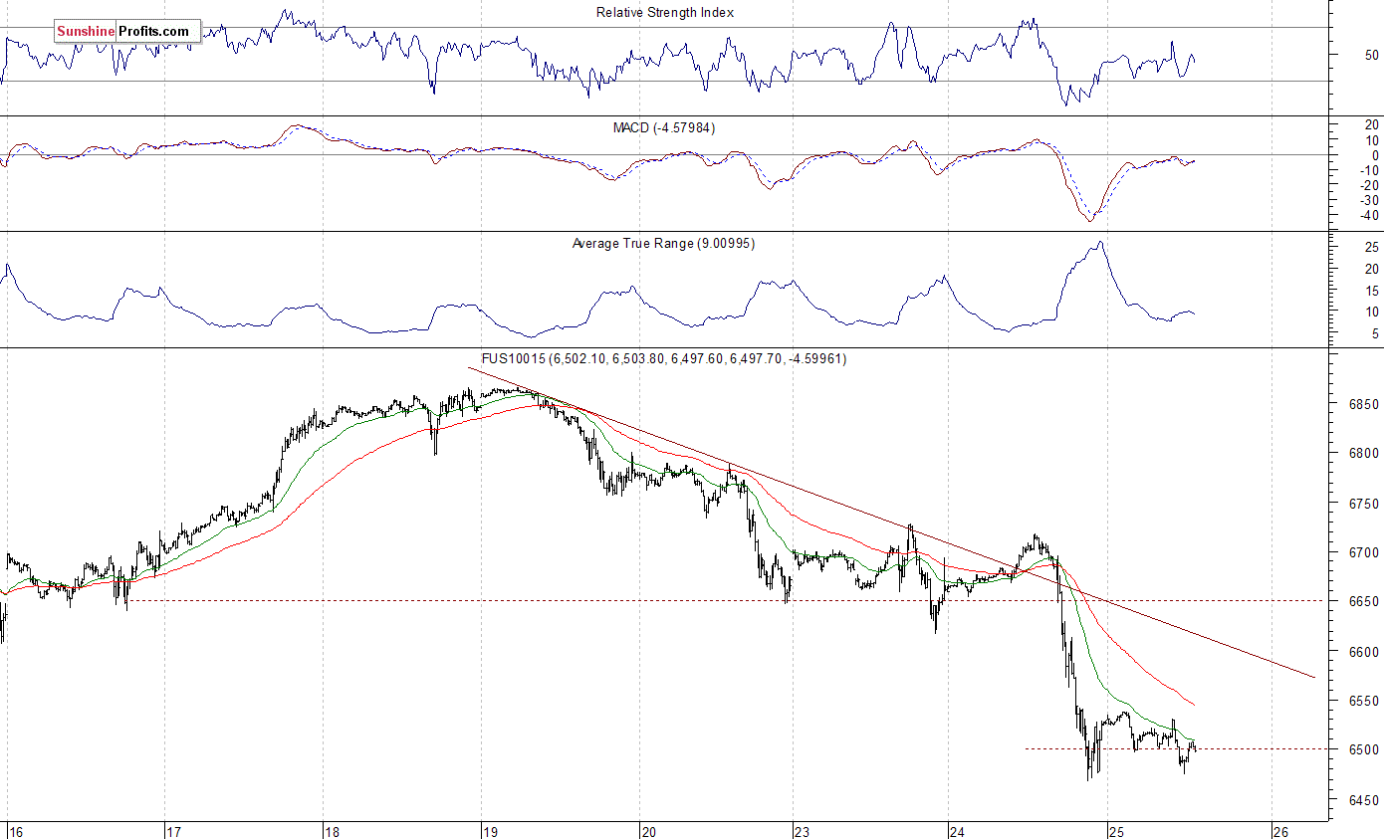Image resolution: width=1384 pixels, height=839 pixels.
Task: Click the 6650 price axis label
Action: pyautogui.click(x=1363, y=602)
